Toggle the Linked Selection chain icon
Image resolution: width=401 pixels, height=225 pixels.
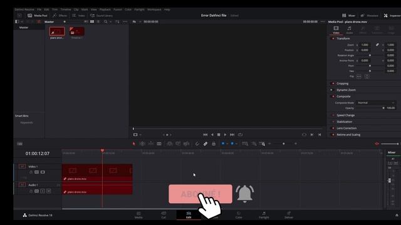tap(206, 144)
